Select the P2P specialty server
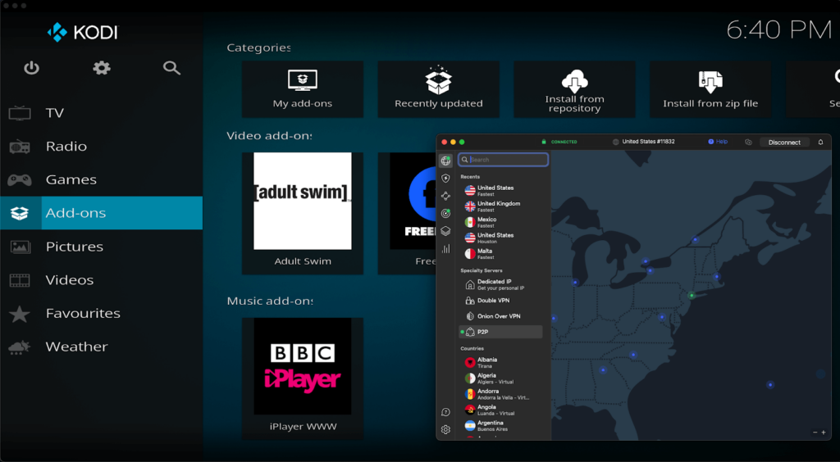This screenshot has height=462, width=840. (501, 332)
